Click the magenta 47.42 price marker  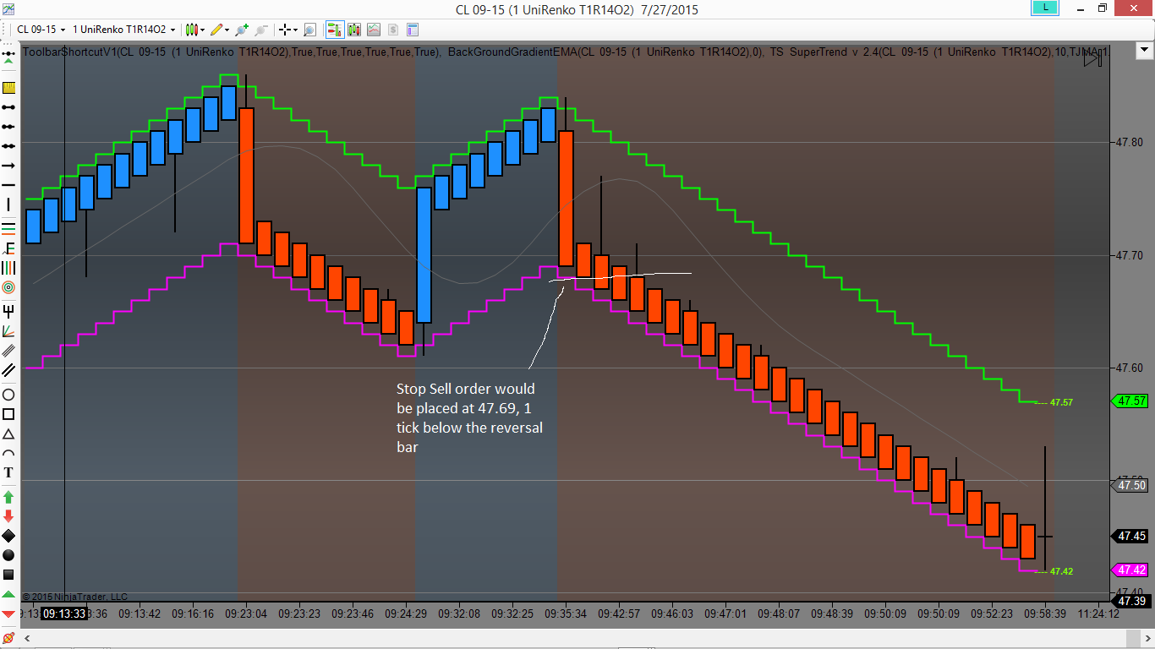point(1131,570)
